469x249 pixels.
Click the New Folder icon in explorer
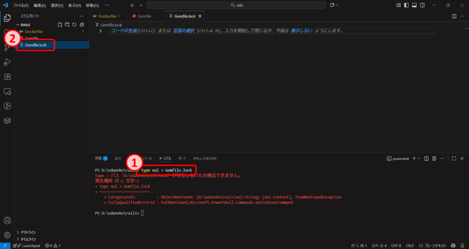pyautogui.click(x=67, y=25)
